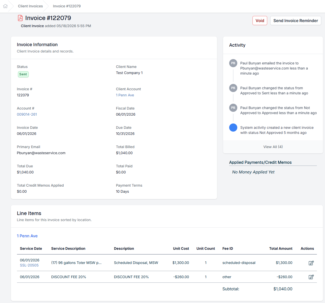Go to home via breadcrumb house icon

5,6
